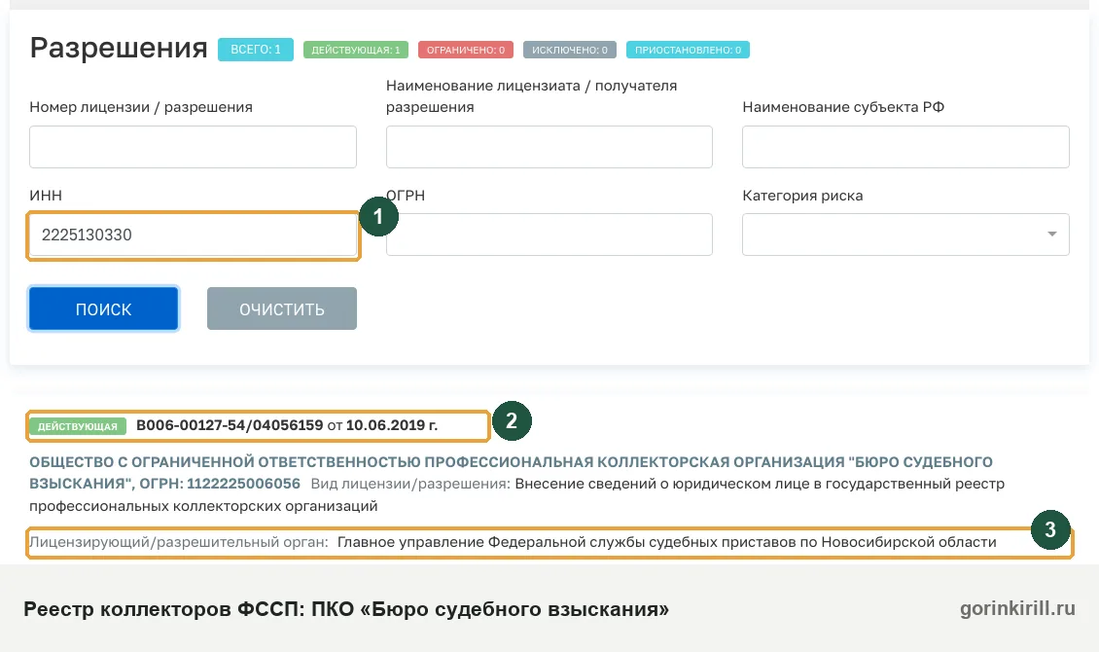Click Главное управление ФССП по Новосибирской области text
The width and height of the screenshot is (1099, 652).
point(666,542)
